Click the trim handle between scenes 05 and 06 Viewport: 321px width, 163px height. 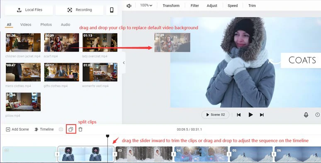(x=274, y=154)
